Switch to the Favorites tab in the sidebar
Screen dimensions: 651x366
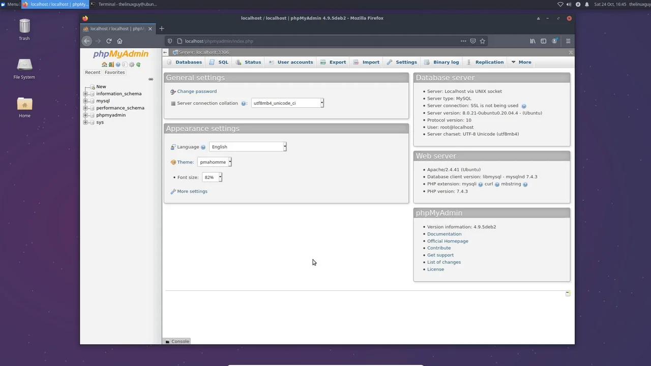coord(114,72)
